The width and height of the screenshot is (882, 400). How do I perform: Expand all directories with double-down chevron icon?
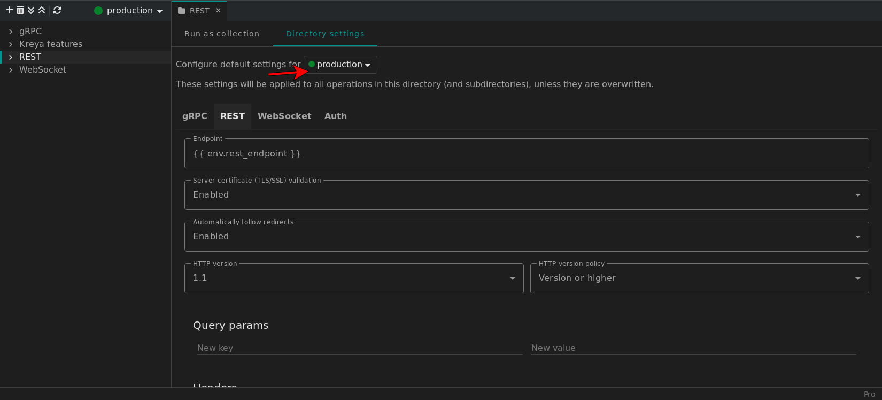(31, 10)
